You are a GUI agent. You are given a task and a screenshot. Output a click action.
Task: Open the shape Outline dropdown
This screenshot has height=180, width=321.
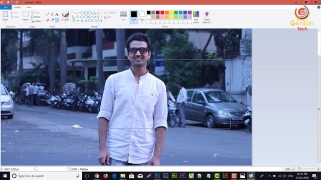[x=110, y=12]
